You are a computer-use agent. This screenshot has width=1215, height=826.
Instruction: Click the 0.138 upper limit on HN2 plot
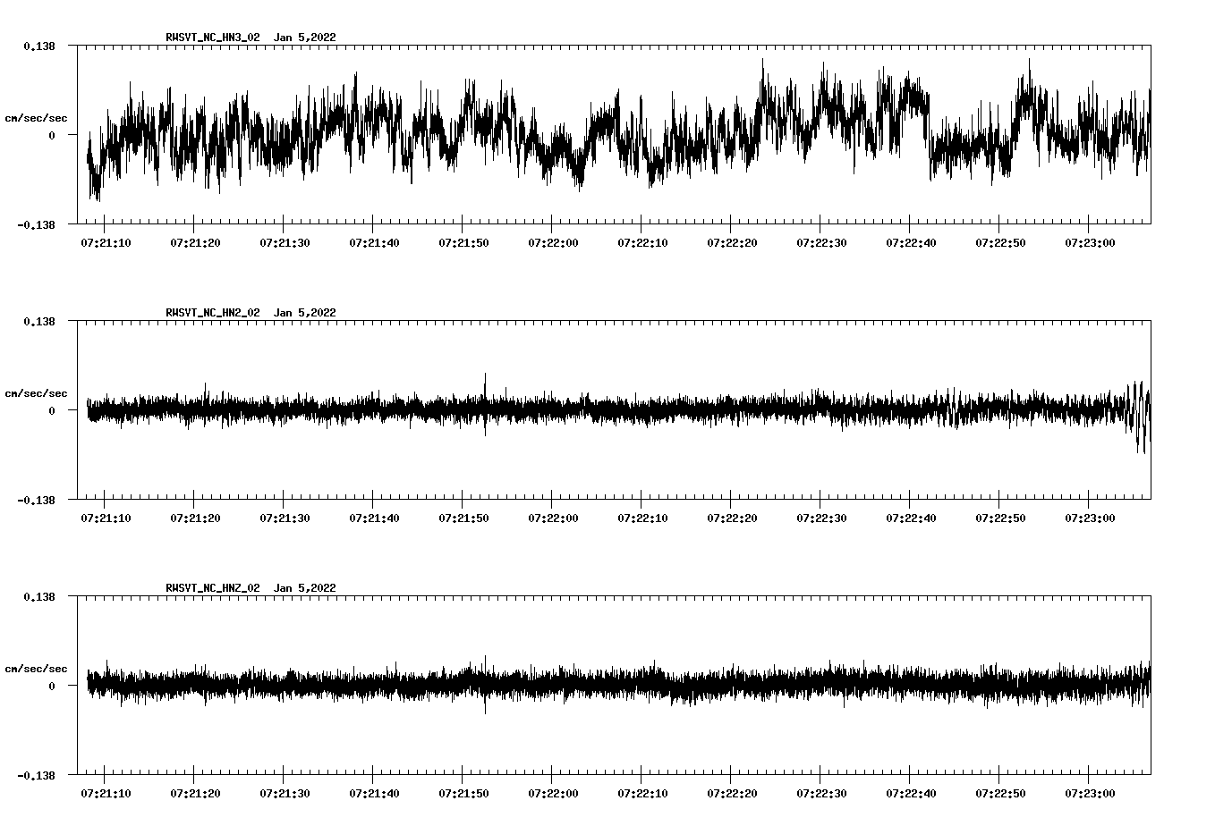point(39,321)
